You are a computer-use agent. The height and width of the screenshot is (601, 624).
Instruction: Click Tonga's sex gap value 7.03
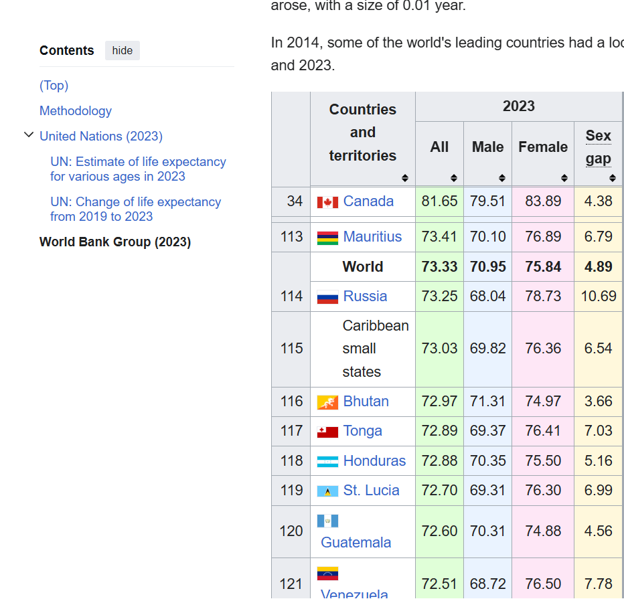tap(598, 431)
